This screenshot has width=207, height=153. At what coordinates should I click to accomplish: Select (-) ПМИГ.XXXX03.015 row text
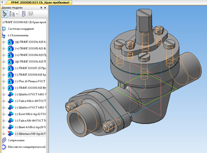(31, 88)
